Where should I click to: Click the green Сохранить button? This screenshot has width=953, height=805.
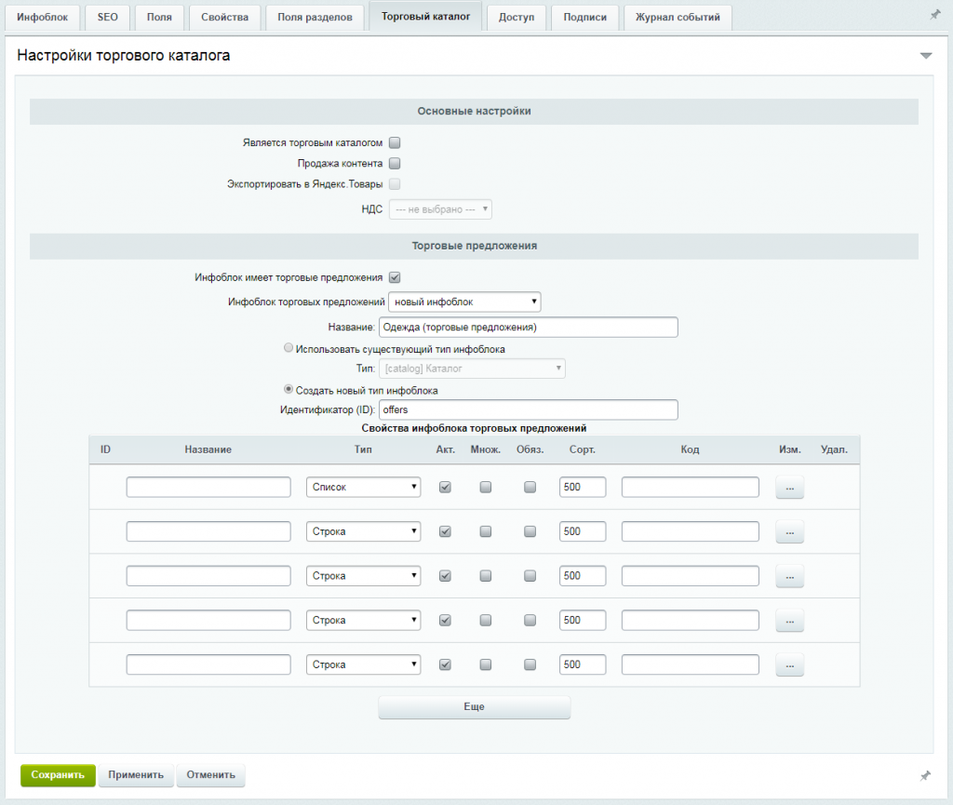tap(58, 775)
